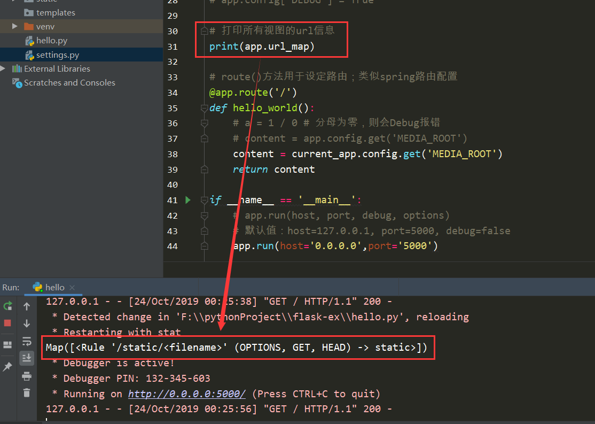Toggle fold end marker at line 39
This screenshot has width=595, height=424.
(204, 169)
